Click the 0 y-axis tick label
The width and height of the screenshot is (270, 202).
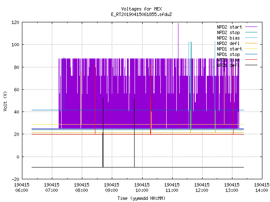tap(18, 157)
